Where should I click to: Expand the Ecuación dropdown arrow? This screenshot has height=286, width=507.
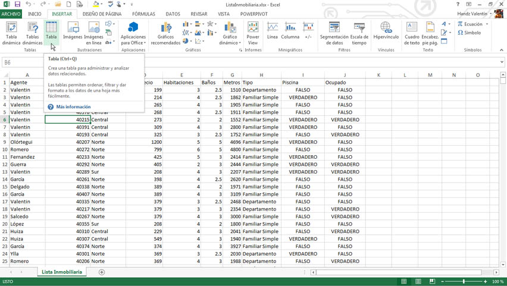tap(487, 24)
